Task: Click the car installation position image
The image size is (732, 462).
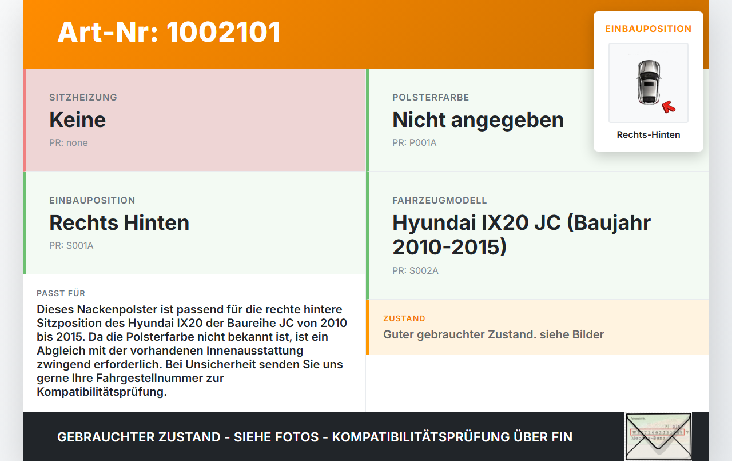Action: click(x=649, y=83)
